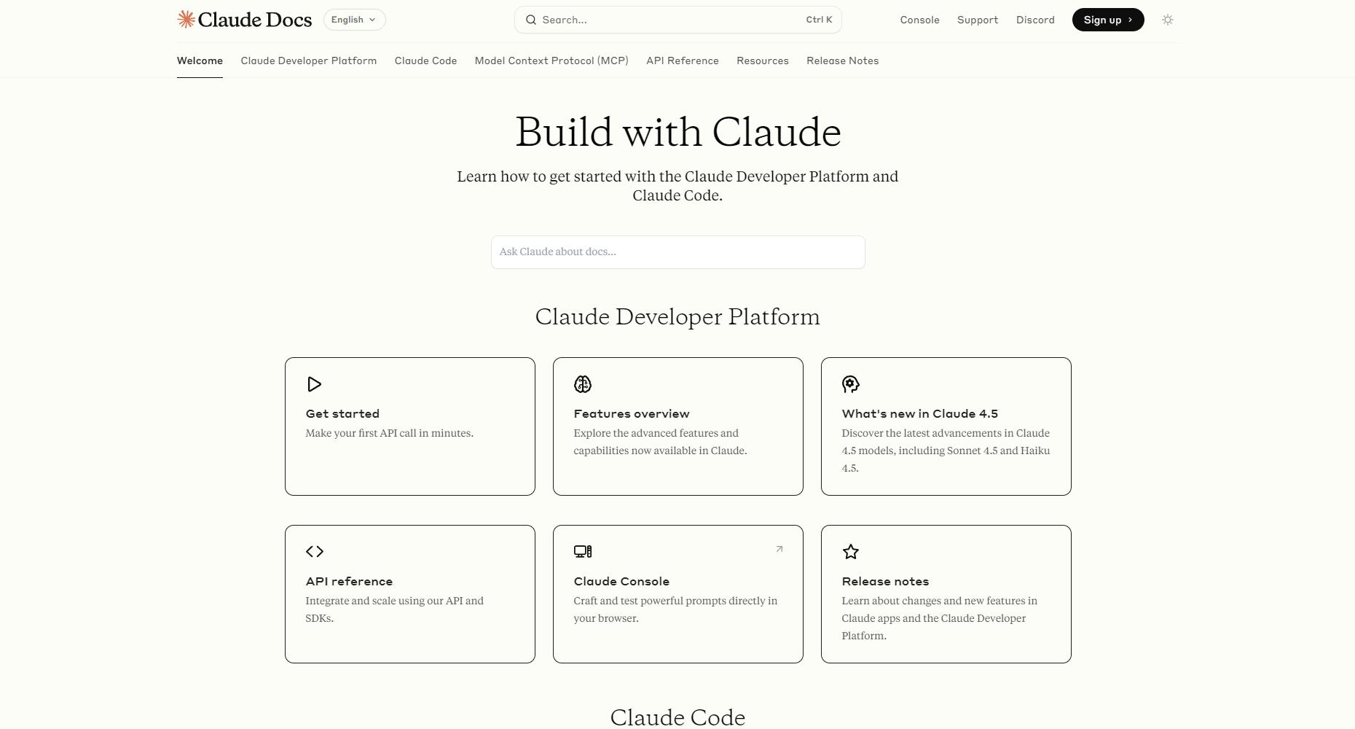The image size is (1355, 729).
Task: Click the brain icon on Features overview card
Action: [583, 384]
